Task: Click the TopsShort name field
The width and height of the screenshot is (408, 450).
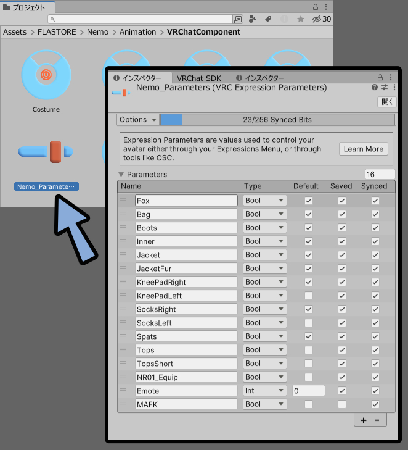Action: 186,364
